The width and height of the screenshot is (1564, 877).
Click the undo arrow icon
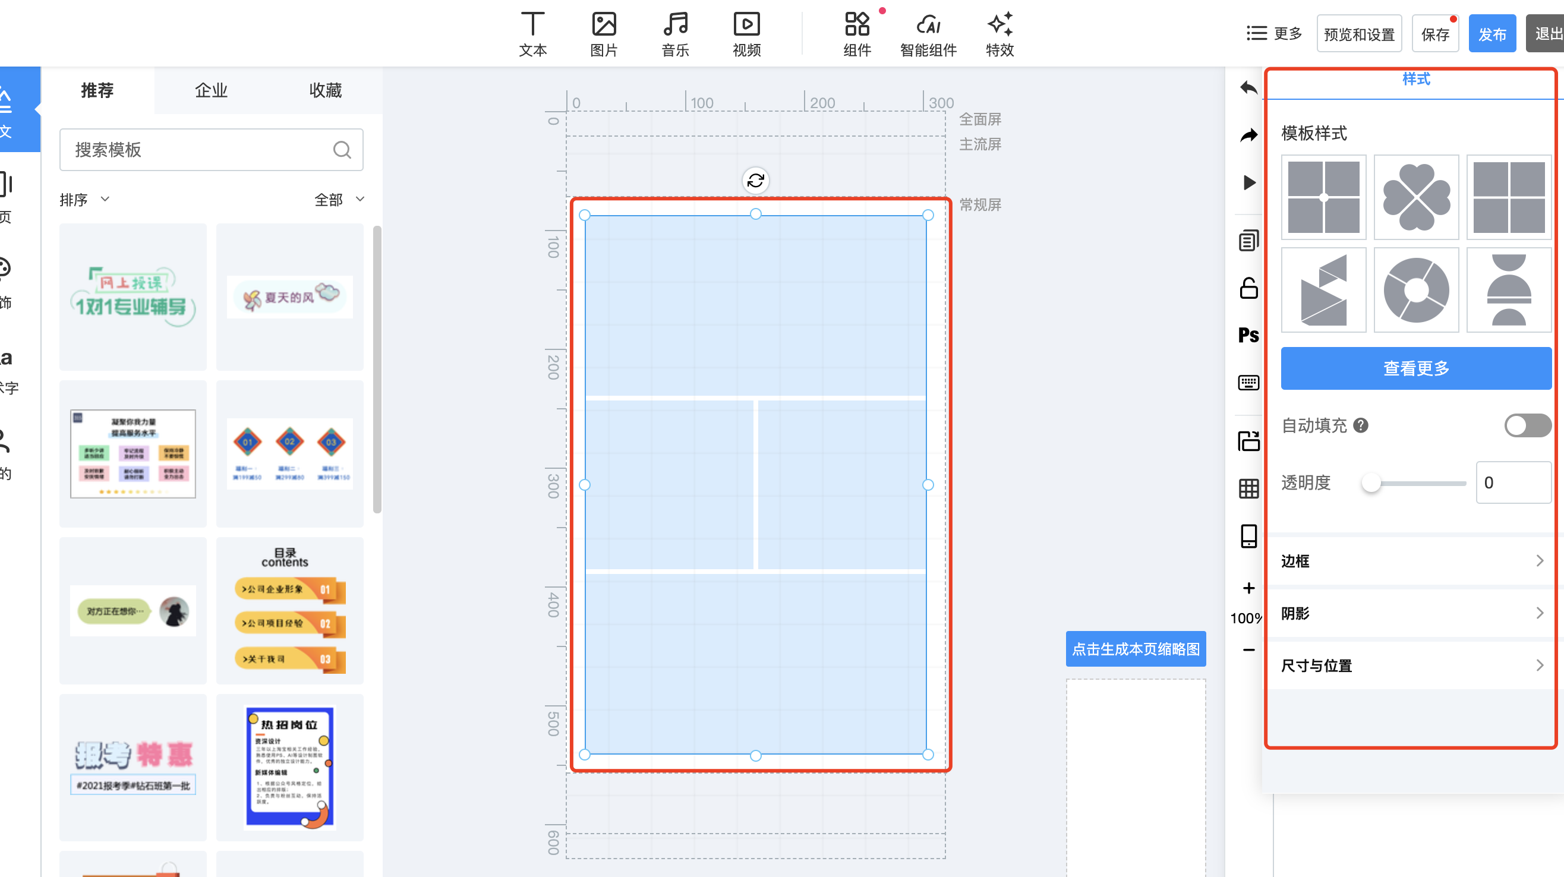click(1248, 88)
